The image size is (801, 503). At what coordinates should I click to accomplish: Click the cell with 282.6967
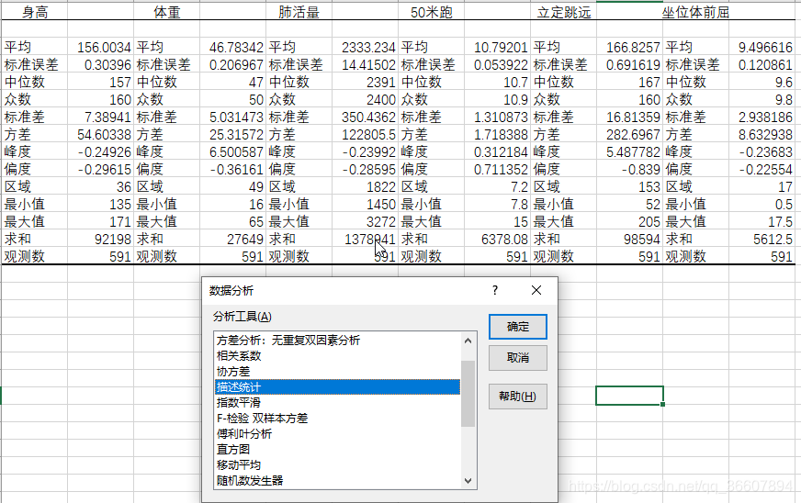click(x=630, y=134)
